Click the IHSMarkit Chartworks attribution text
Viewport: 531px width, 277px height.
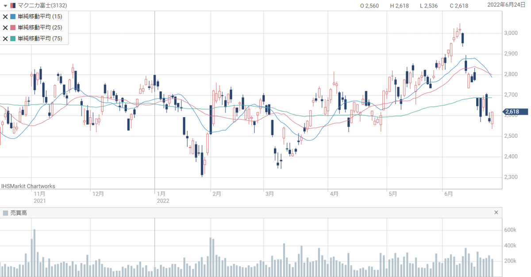tap(29, 186)
